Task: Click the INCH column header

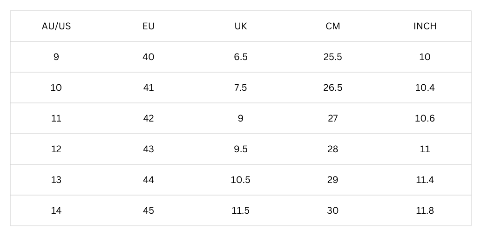Action: [x=425, y=27]
